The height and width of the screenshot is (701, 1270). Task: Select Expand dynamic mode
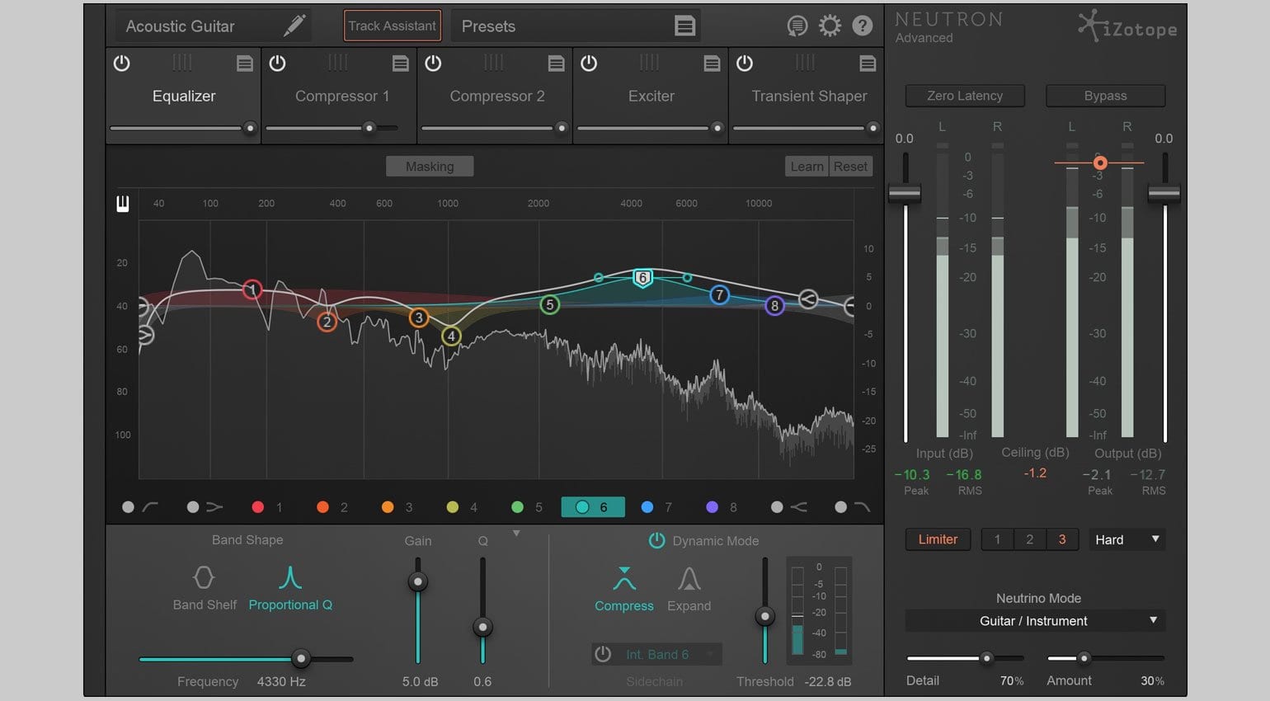pyautogui.click(x=689, y=589)
